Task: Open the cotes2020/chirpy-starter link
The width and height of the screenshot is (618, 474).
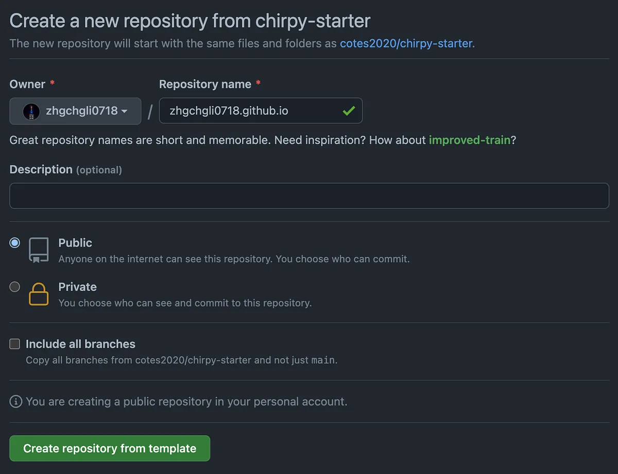Action: (x=406, y=43)
